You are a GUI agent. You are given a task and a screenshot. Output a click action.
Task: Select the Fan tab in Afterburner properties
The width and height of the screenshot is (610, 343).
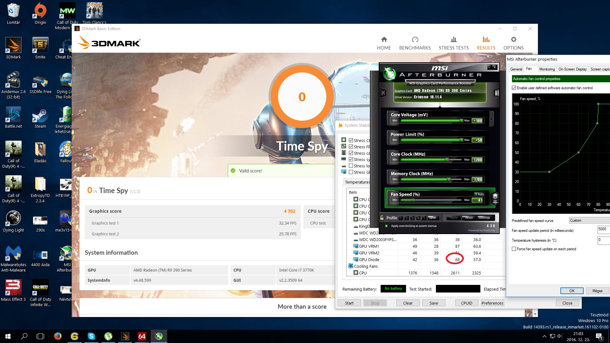pos(529,69)
